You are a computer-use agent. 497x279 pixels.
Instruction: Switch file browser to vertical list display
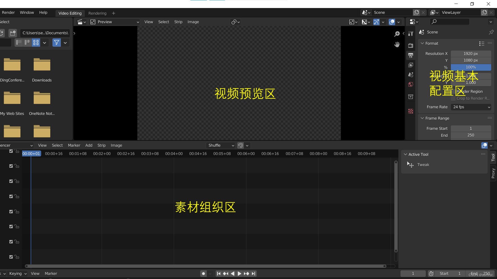19,43
